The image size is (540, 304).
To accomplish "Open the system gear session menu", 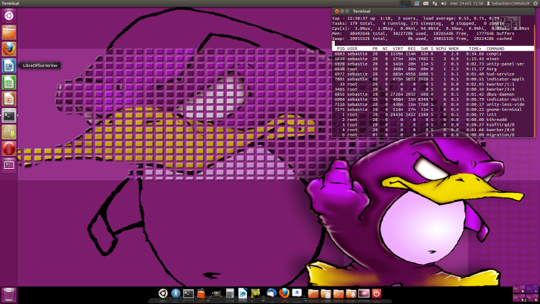I will [535, 3].
